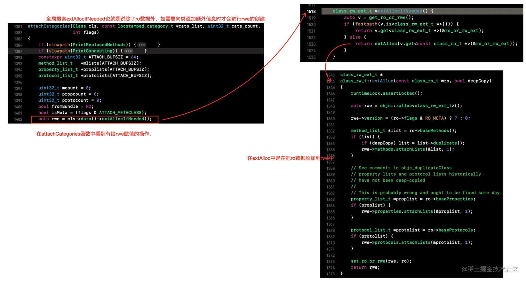This screenshot has height=281, width=526.
Task: Click 'uint32_t mcount = 0;' line
Action: pos(65,88)
